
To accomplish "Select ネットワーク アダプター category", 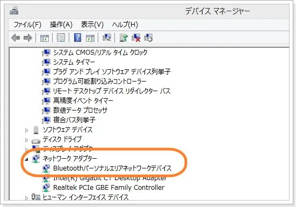I will (70, 158).
